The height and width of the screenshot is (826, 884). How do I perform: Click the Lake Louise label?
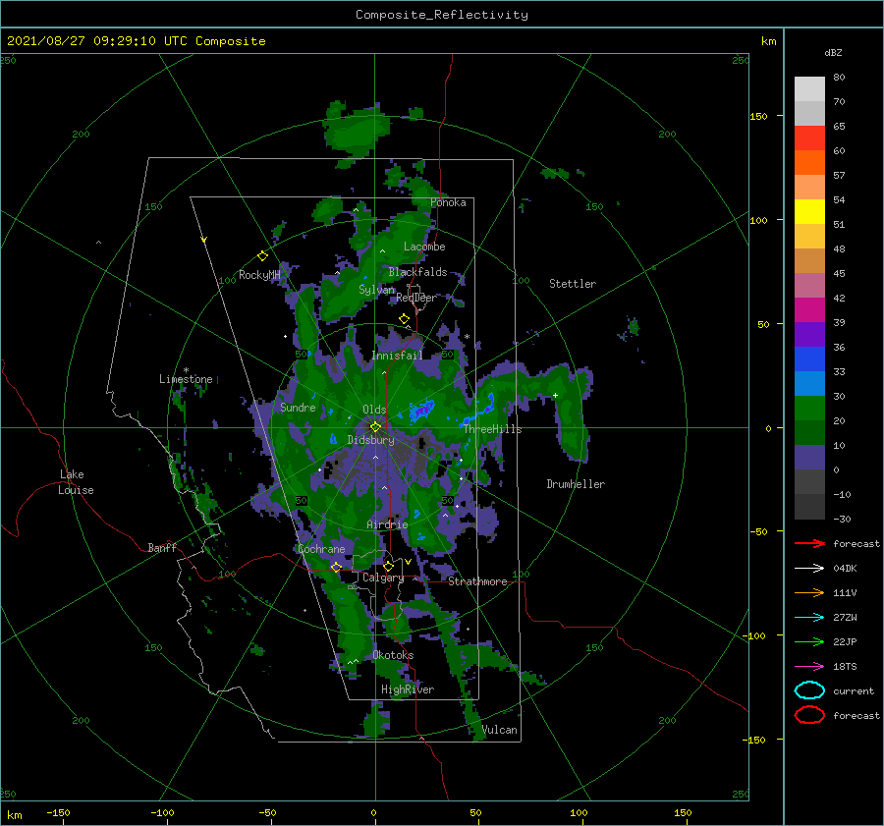[x=76, y=482]
